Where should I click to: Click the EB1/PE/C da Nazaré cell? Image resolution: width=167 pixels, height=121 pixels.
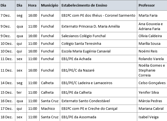click(78, 70)
